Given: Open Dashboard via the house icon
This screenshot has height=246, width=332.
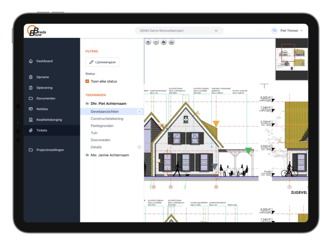Looking at the screenshot, I should tap(31, 61).
